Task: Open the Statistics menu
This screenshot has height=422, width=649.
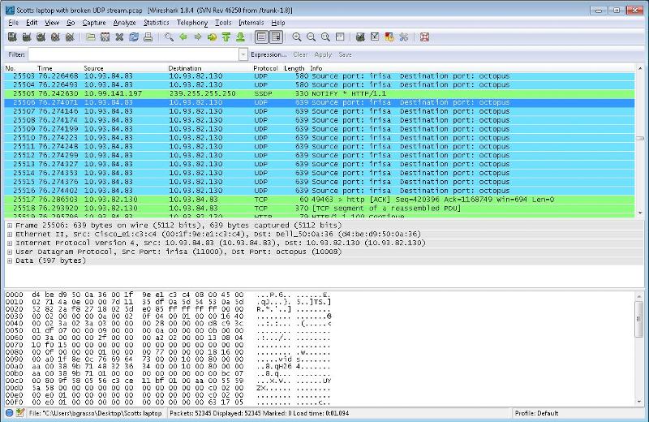Action: pyautogui.click(x=157, y=23)
